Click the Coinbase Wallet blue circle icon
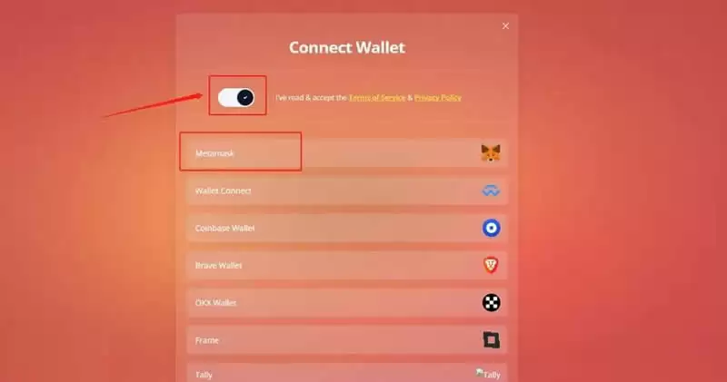The width and height of the screenshot is (727, 382). (491, 228)
